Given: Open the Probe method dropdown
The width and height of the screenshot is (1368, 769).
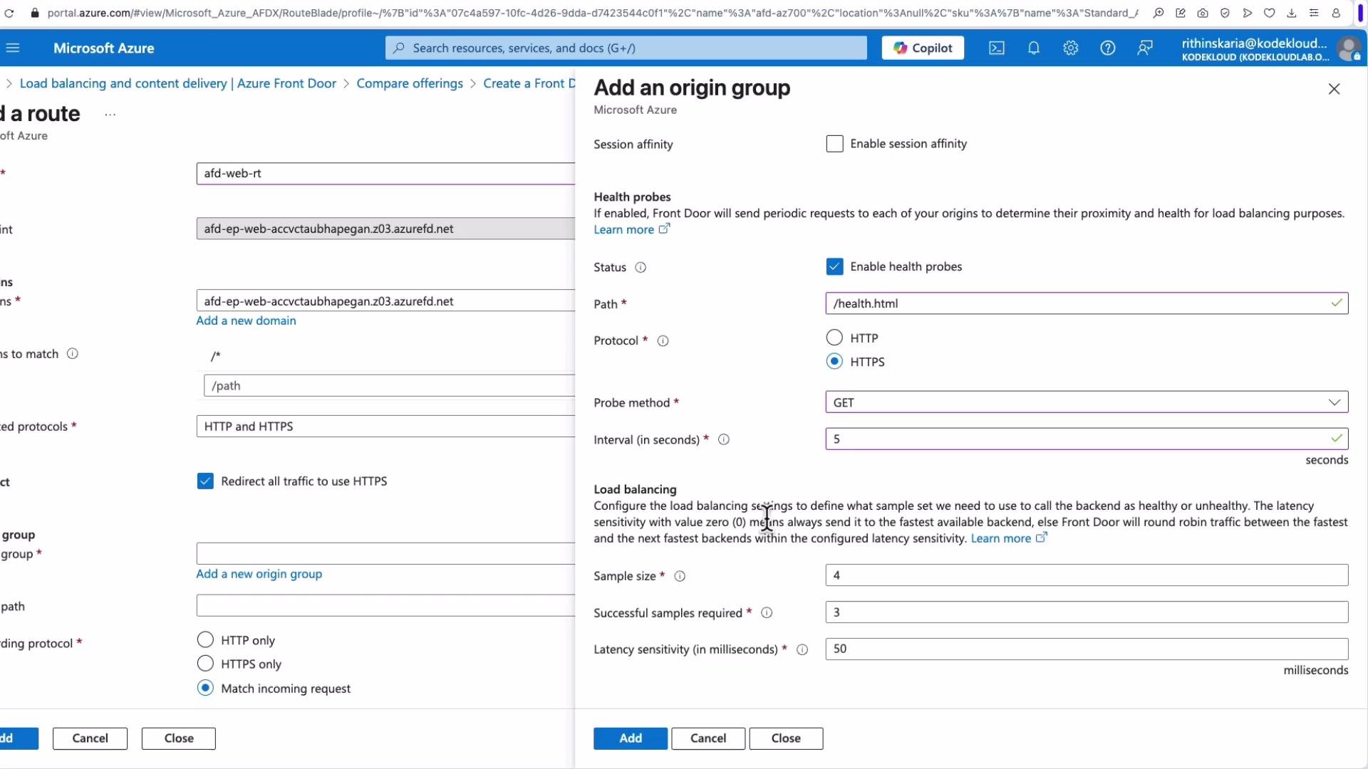Looking at the screenshot, I should coord(1087,402).
